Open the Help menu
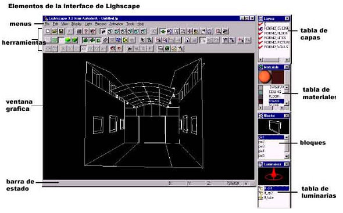The height and width of the screenshot is (213, 343). (141, 24)
